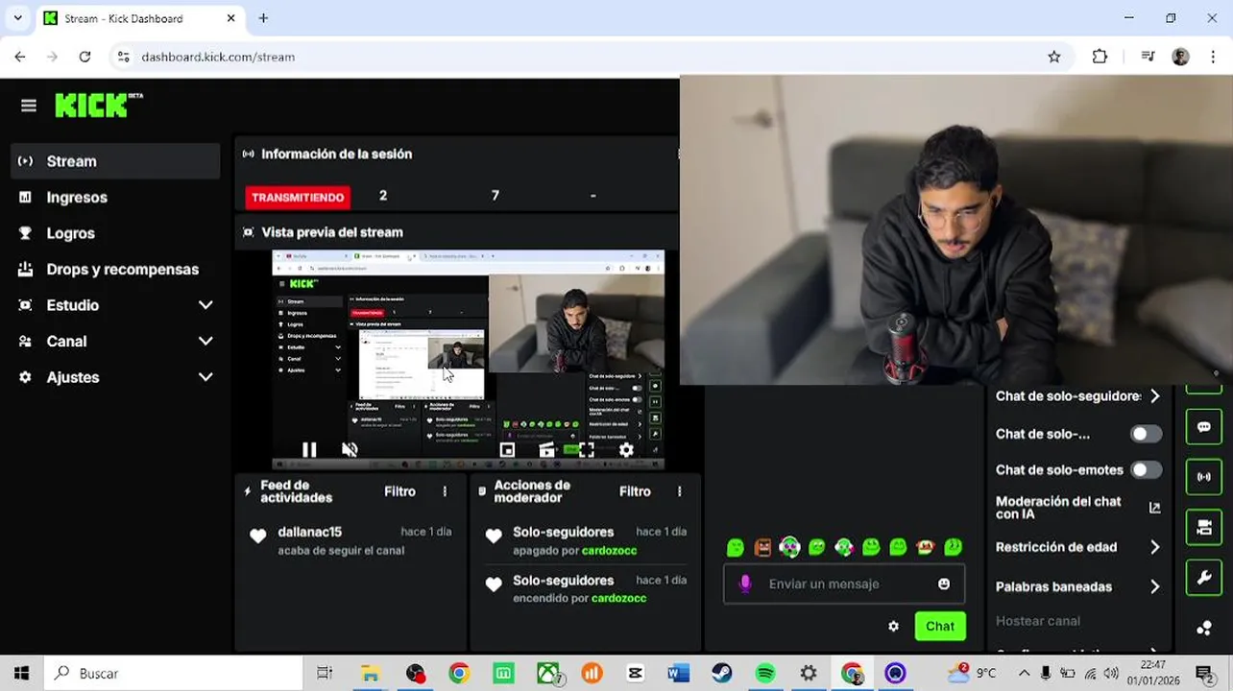The image size is (1233, 691).
Task: Open Steam from the taskbar
Action: (722, 674)
